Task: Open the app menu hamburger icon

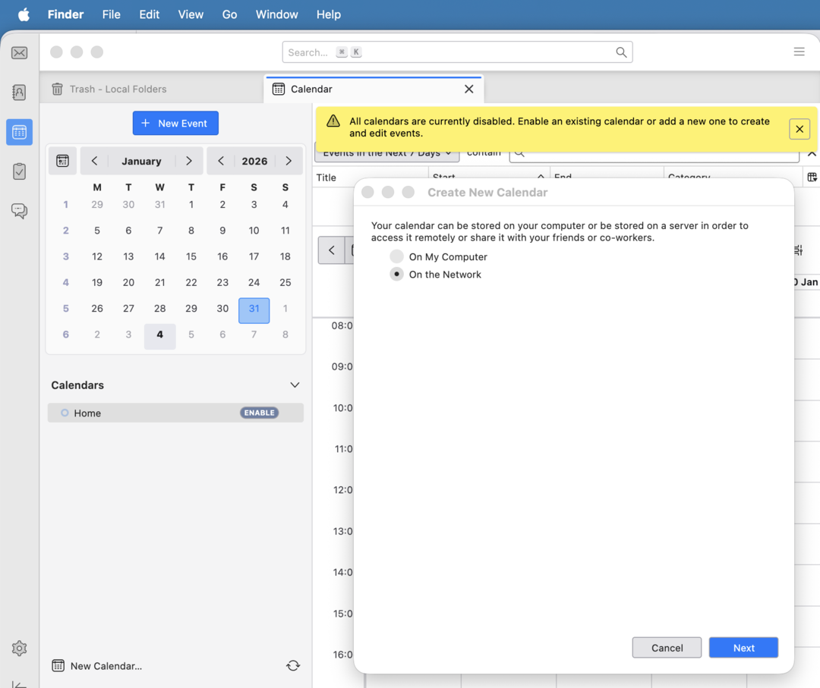Action: coord(799,52)
